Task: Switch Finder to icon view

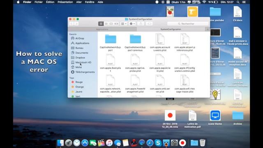Action: point(101,24)
